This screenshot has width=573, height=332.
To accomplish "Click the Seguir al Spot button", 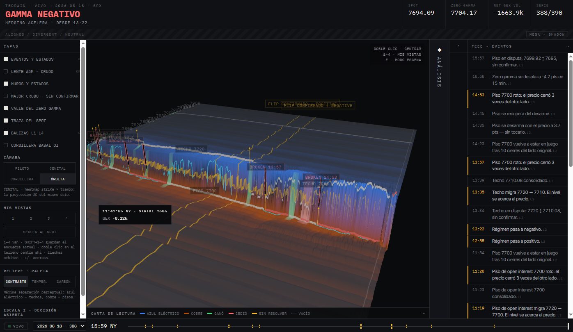I will [x=40, y=232].
